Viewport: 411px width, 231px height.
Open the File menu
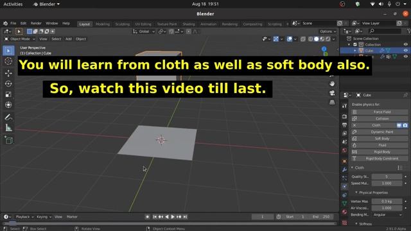click(x=13, y=23)
